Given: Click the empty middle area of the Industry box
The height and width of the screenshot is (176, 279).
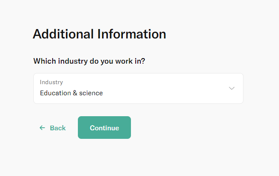Looking at the screenshot, I should (x=167, y=88).
